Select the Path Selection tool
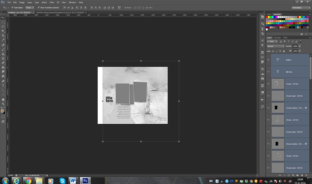 pyautogui.click(x=3, y=90)
